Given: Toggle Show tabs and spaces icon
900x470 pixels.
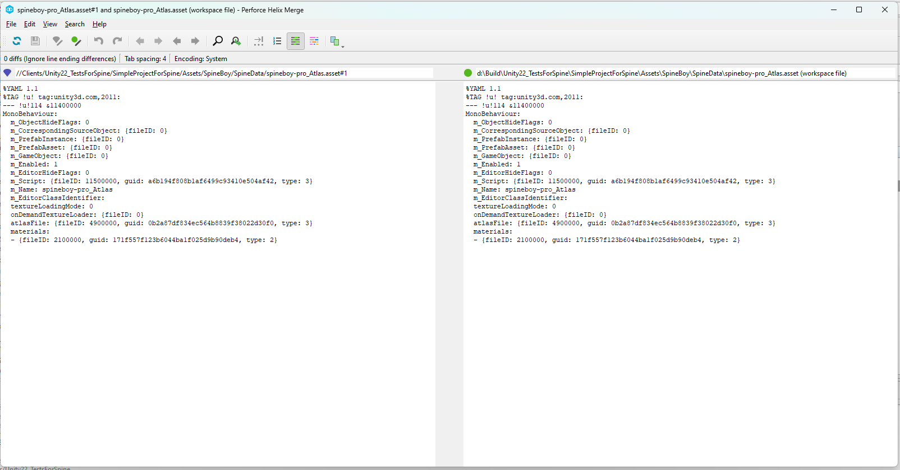Looking at the screenshot, I should (x=259, y=41).
